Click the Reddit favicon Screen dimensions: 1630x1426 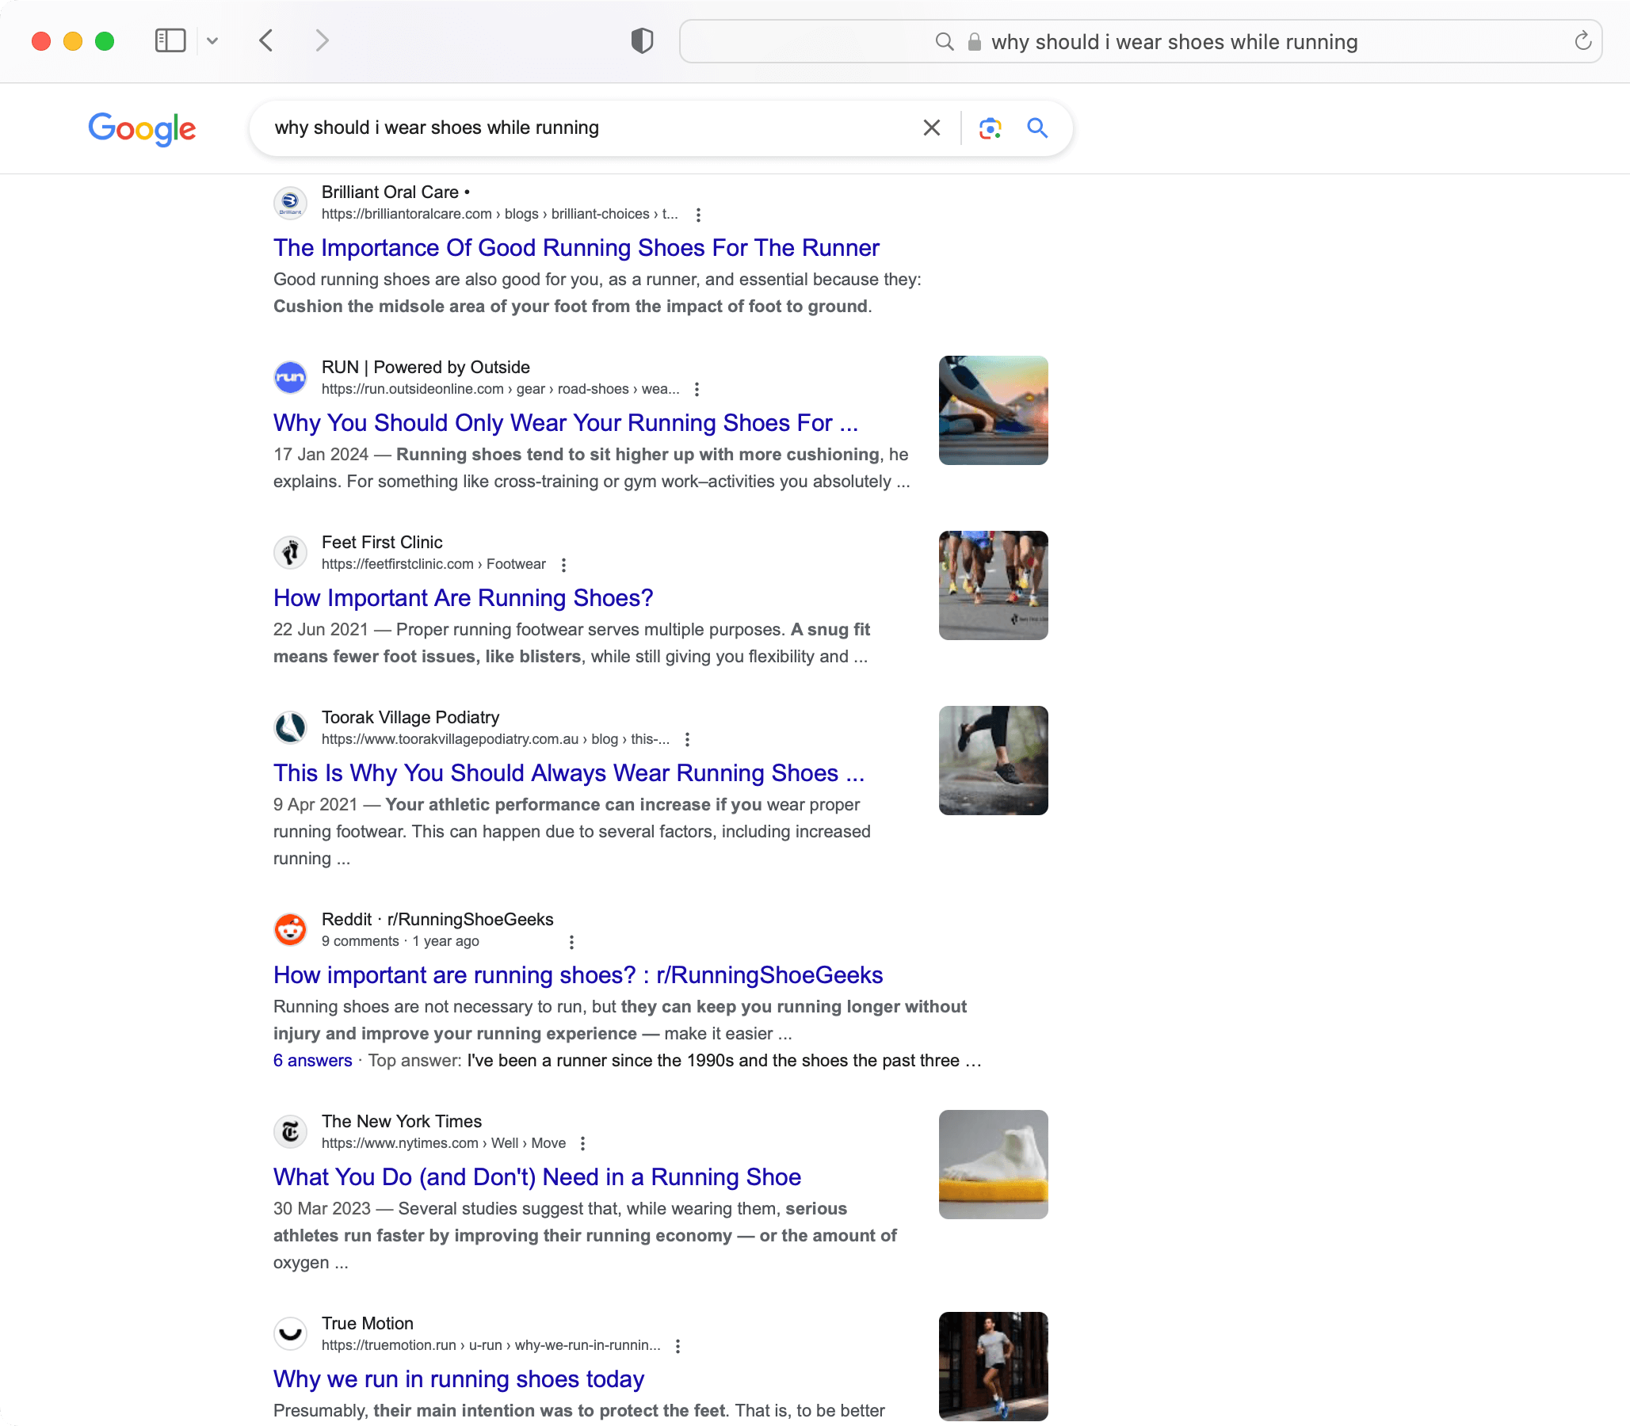(291, 929)
